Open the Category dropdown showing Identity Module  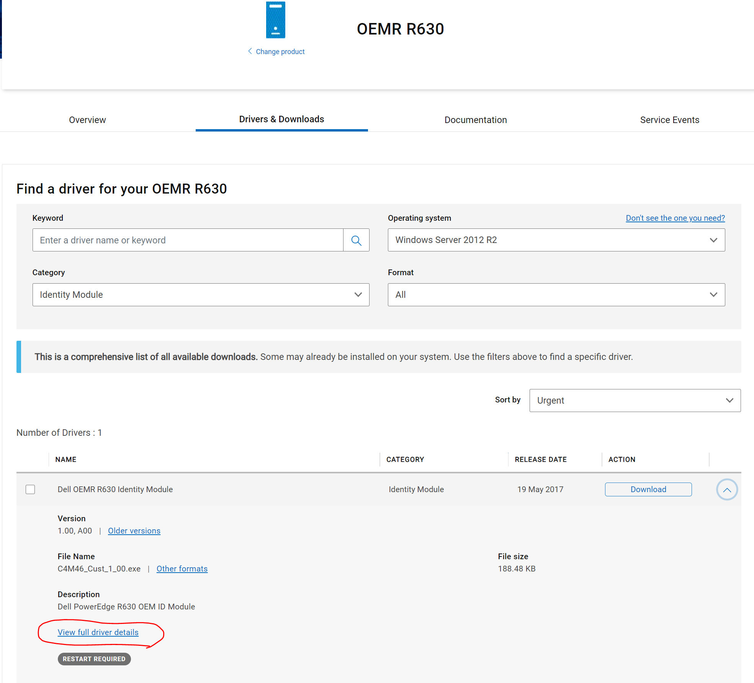(x=201, y=295)
